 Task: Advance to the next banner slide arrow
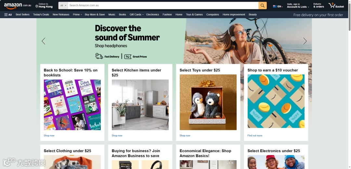[x=305, y=41]
